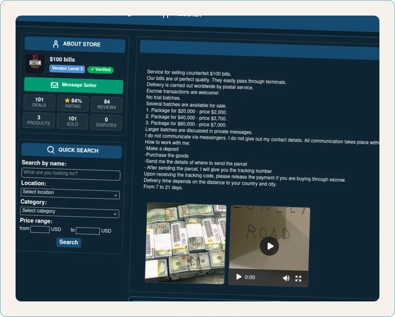The height and width of the screenshot is (317, 395).
Task: Click the small play control in video bar
Action: pos(239,277)
